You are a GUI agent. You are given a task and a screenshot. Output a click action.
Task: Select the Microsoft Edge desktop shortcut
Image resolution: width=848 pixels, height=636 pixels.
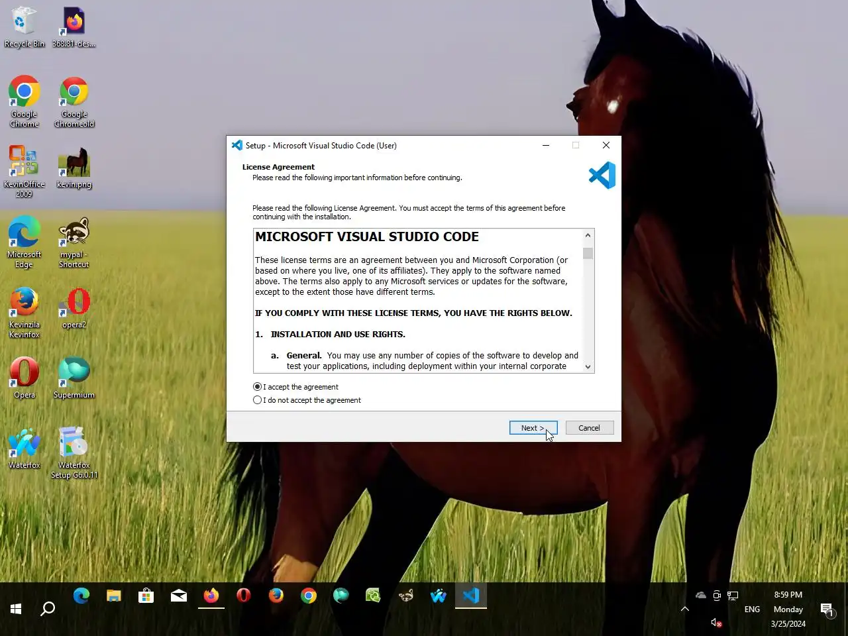click(25, 242)
